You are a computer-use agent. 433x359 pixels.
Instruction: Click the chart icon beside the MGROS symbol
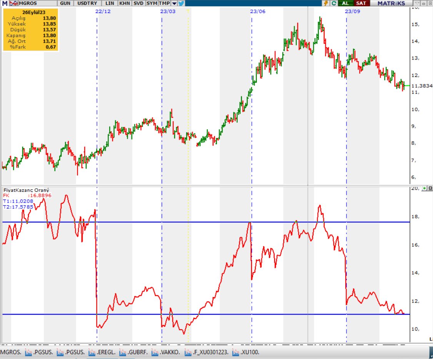pos(13,3)
